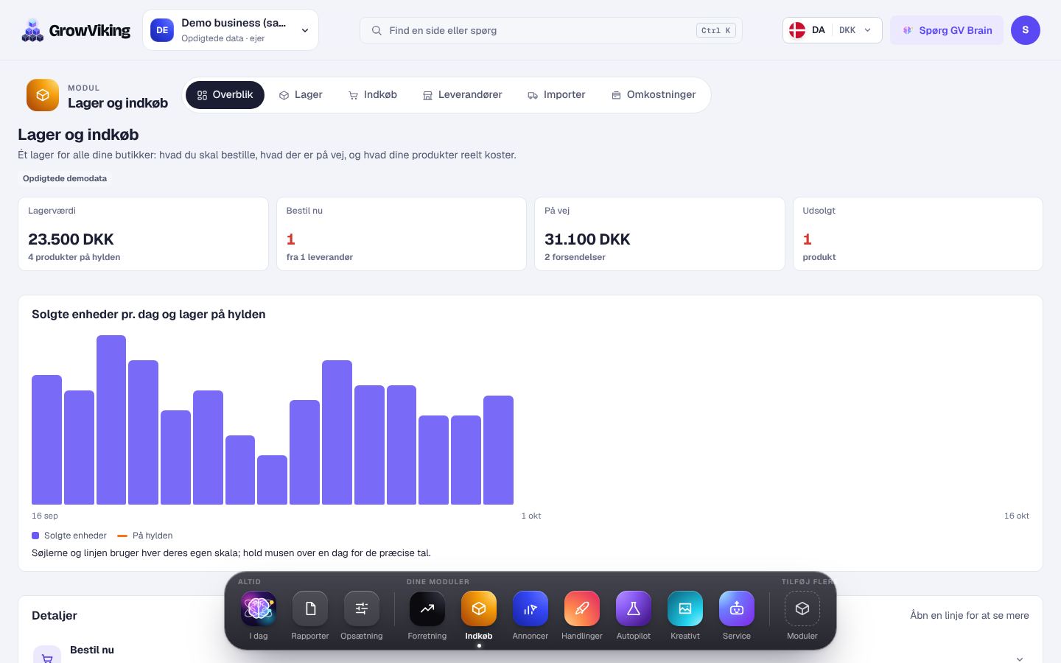The width and height of the screenshot is (1061, 663).
Task: Add more via Moduler icon
Action: click(x=802, y=608)
